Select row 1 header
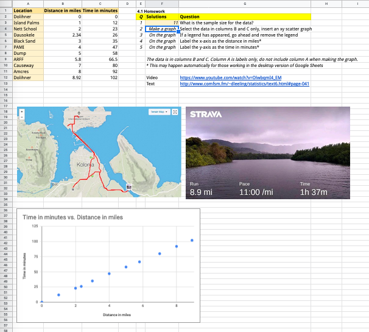 click(x=6, y=10)
